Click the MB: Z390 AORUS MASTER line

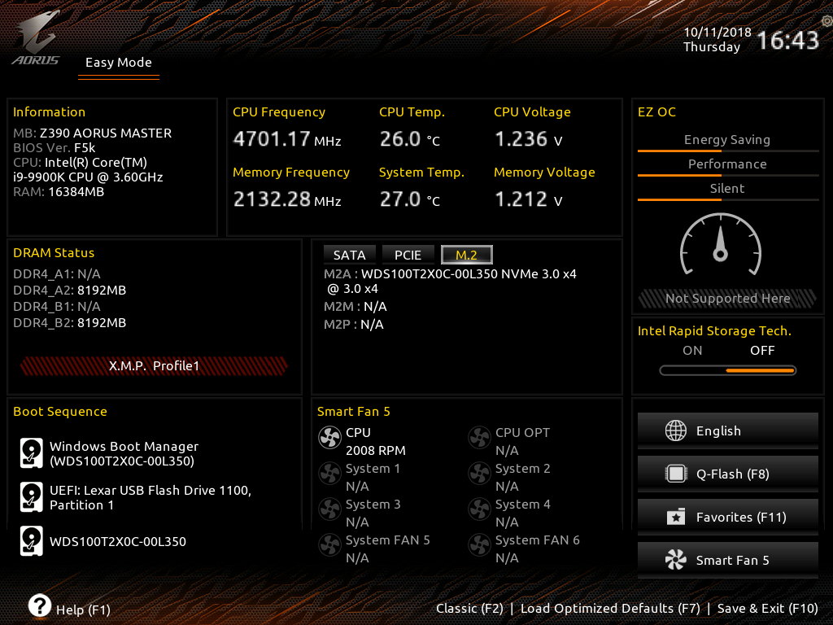click(x=93, y=133)
